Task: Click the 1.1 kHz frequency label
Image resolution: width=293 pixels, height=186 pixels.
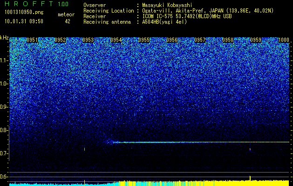Action: [x=4, y=60]
